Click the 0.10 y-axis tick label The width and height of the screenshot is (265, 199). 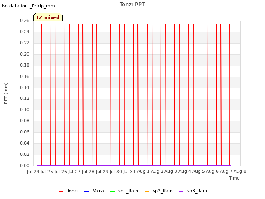(x=25, y=109)
